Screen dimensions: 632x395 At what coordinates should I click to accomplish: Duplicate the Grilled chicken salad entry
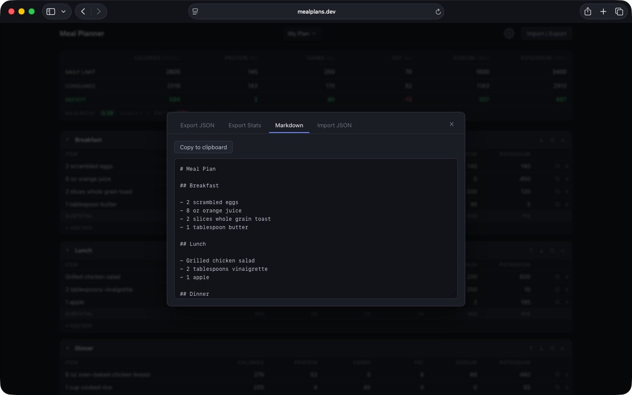(x=557, y=276)
